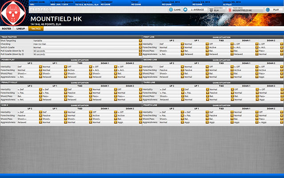
Task: Select the TACTICS tab
Action: pyautogui.click(x=36, y=28)
